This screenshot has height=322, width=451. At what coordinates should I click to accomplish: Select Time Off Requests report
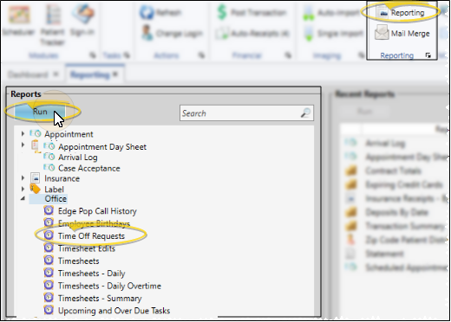91,235
